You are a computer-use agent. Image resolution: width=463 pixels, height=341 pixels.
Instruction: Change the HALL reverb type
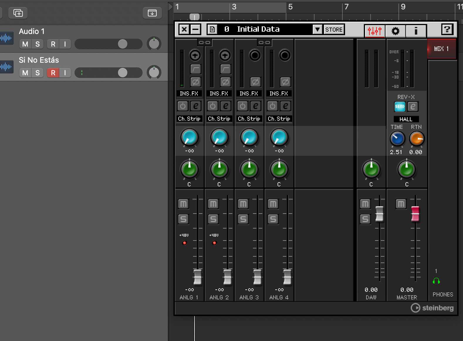pos(406,119)
